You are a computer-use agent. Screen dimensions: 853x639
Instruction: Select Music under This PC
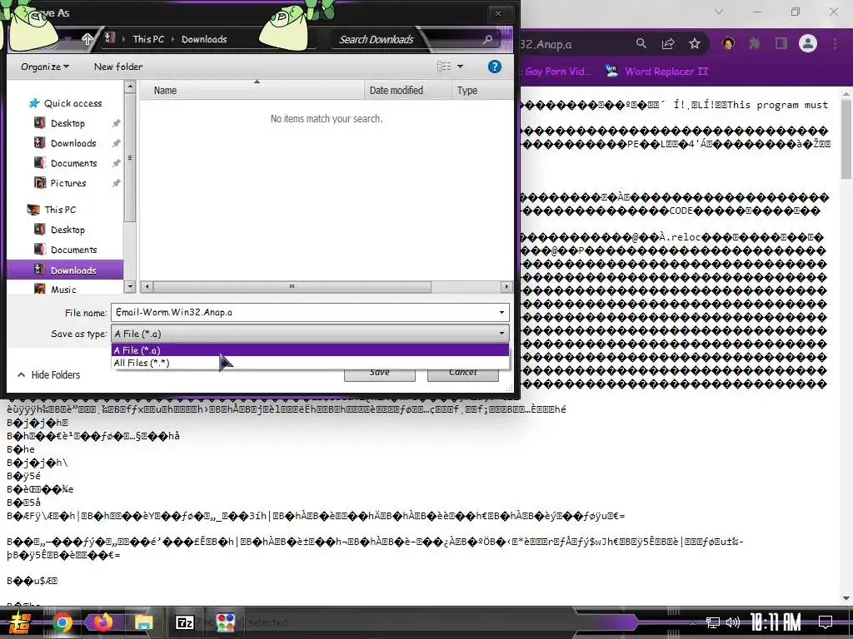click(x=63, y=290)
